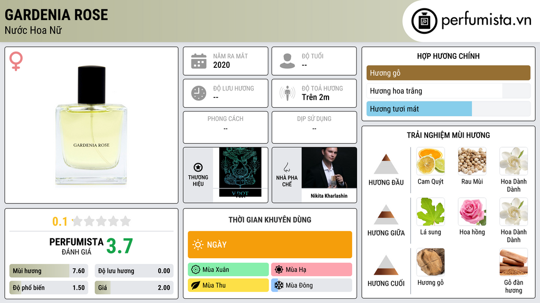Viewport: 540px width, 303px height.
Task: Click the Độ lưu hương 0.00 rating bar
Action: (134, 271)
